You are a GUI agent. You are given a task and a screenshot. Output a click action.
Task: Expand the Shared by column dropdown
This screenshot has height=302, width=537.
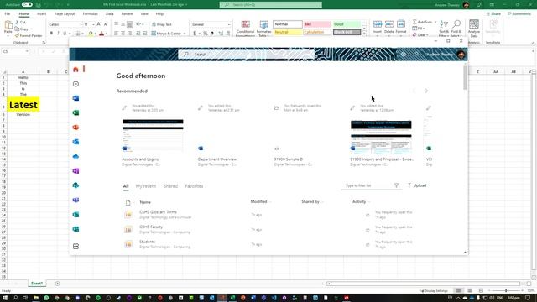pos(323,202)
